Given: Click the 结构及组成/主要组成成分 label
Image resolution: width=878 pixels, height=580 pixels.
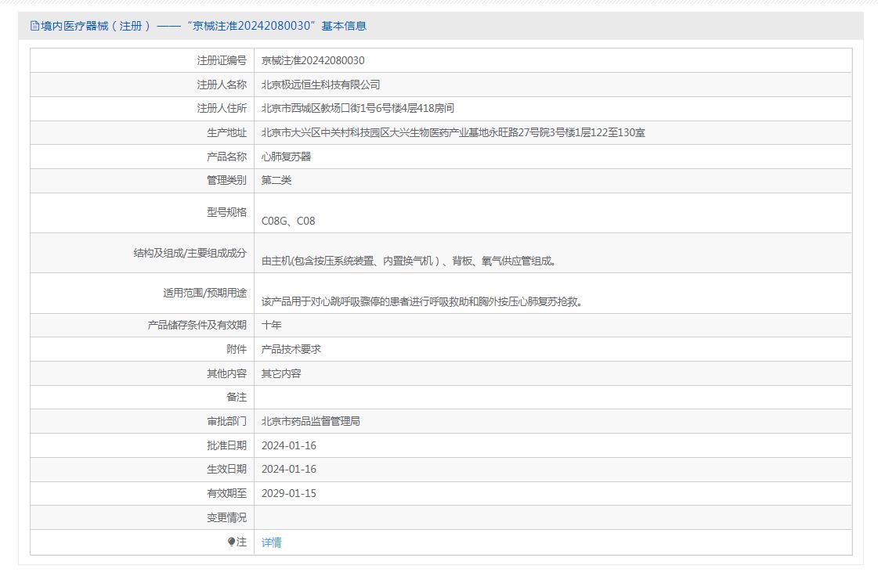Looking at the screenshot, I should pos(190,253).
